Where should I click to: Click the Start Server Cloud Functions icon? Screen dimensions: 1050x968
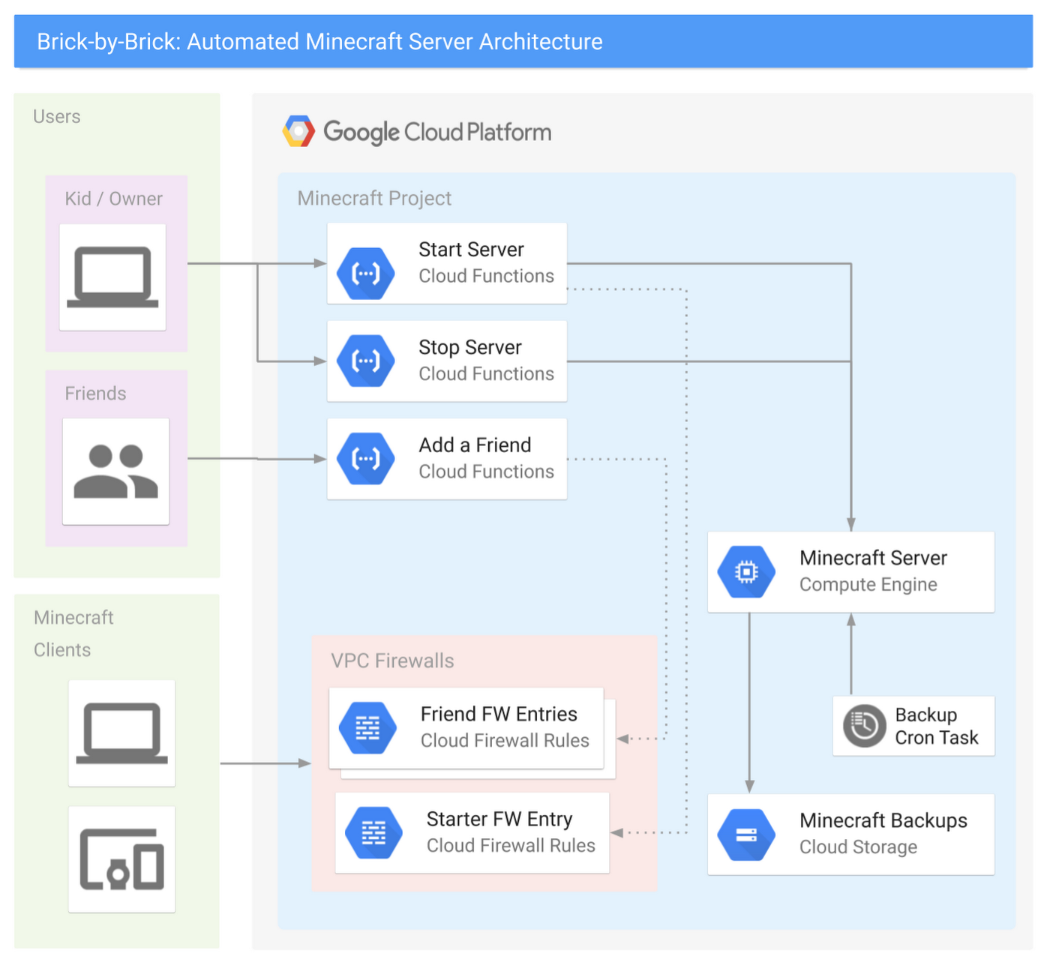click(366, 274)
